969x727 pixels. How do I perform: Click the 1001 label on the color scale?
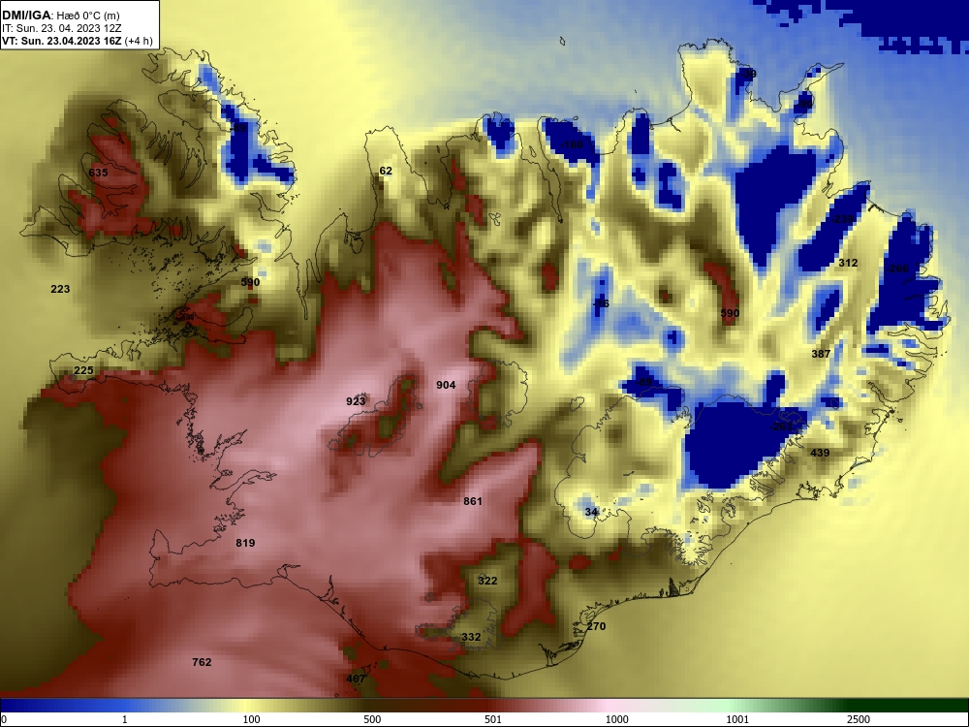[737, 719]
